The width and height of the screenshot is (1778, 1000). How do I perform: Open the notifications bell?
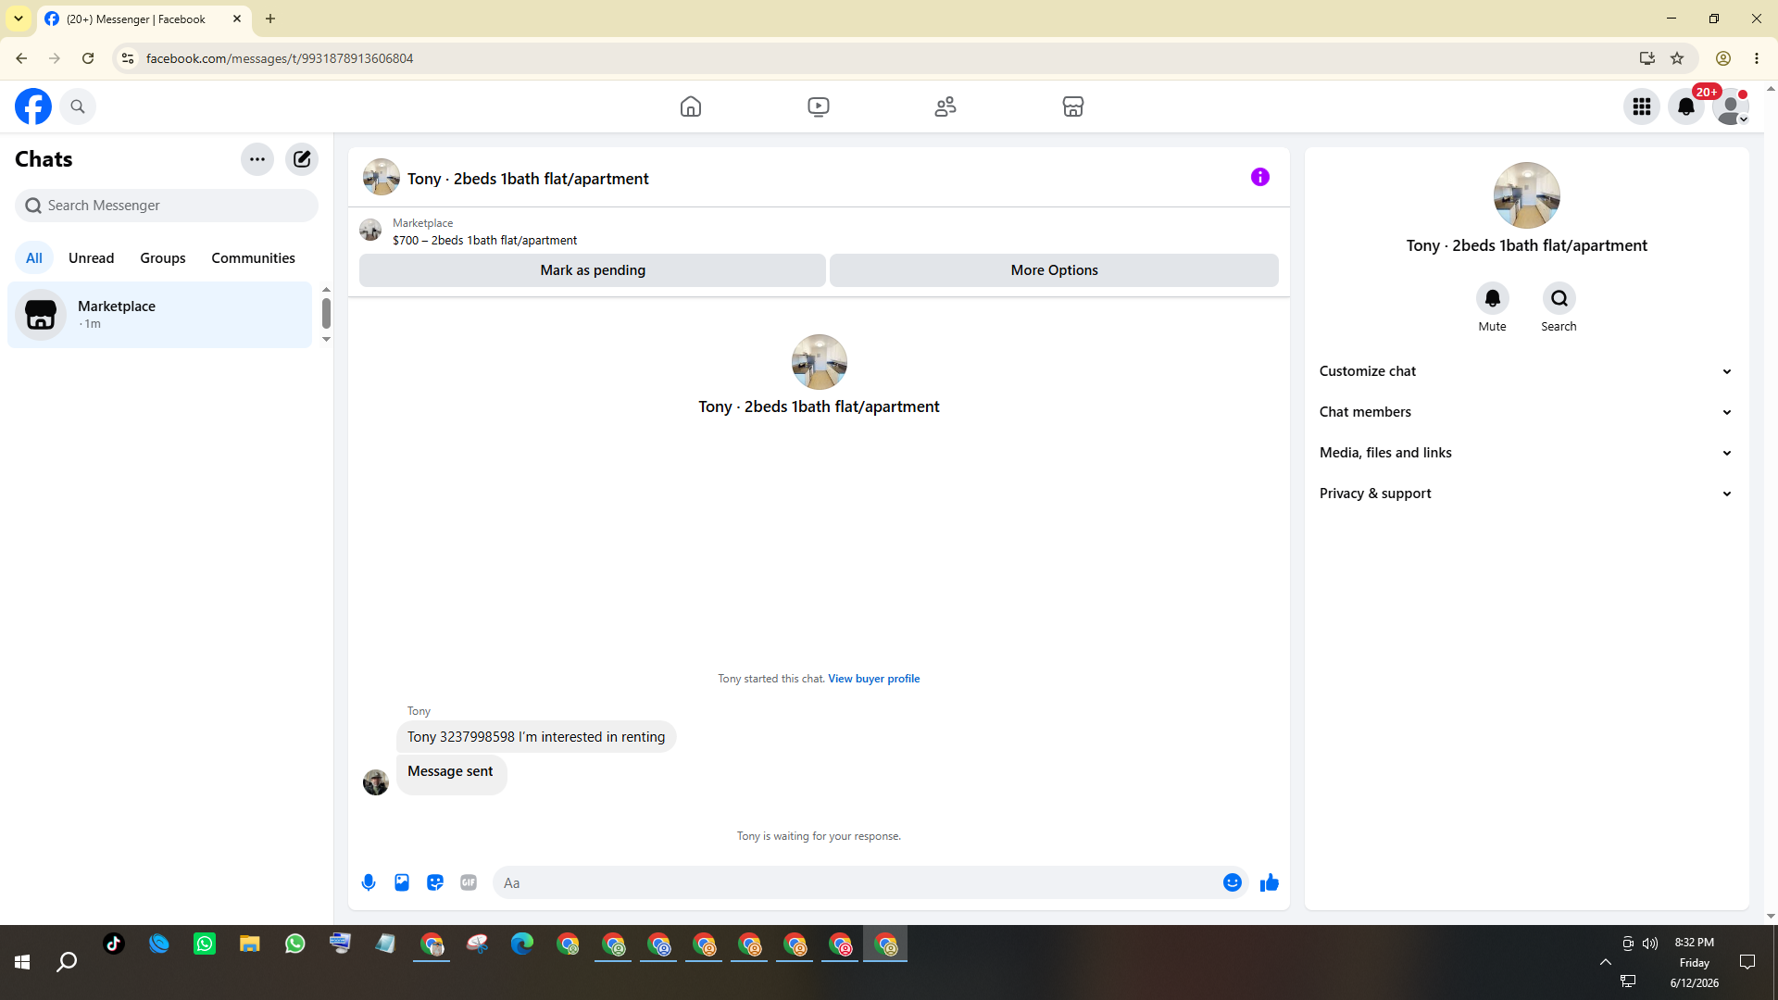tap(1686, 106)
